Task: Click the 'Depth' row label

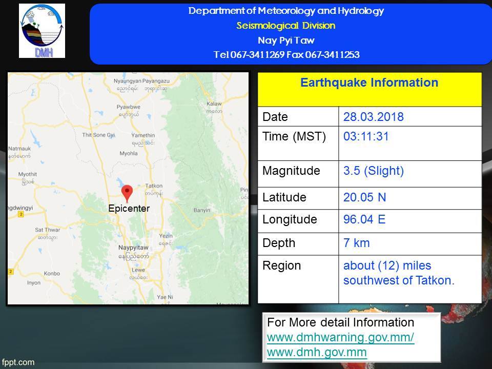Action: (x=279, y=243)
